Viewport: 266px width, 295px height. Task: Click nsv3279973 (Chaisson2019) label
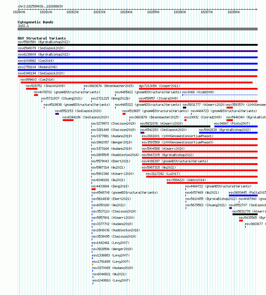click(113, 123)
